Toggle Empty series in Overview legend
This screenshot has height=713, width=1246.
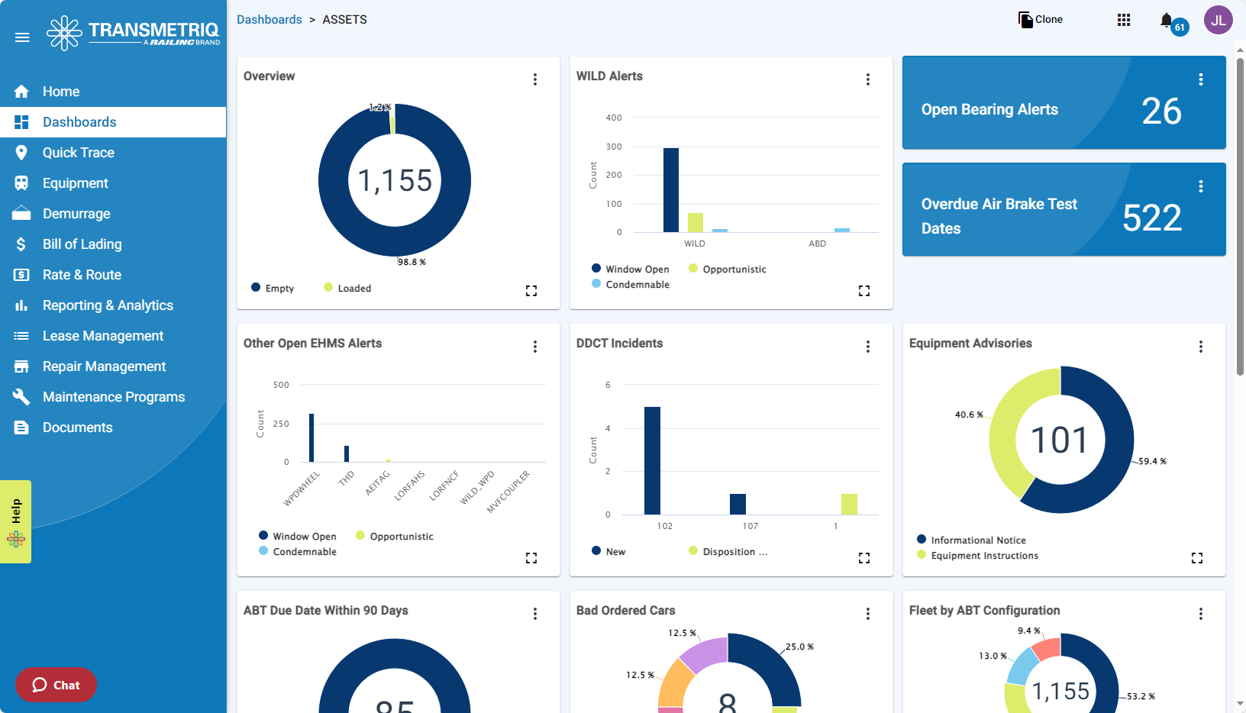pyautogui.click(x=273, y=288)
